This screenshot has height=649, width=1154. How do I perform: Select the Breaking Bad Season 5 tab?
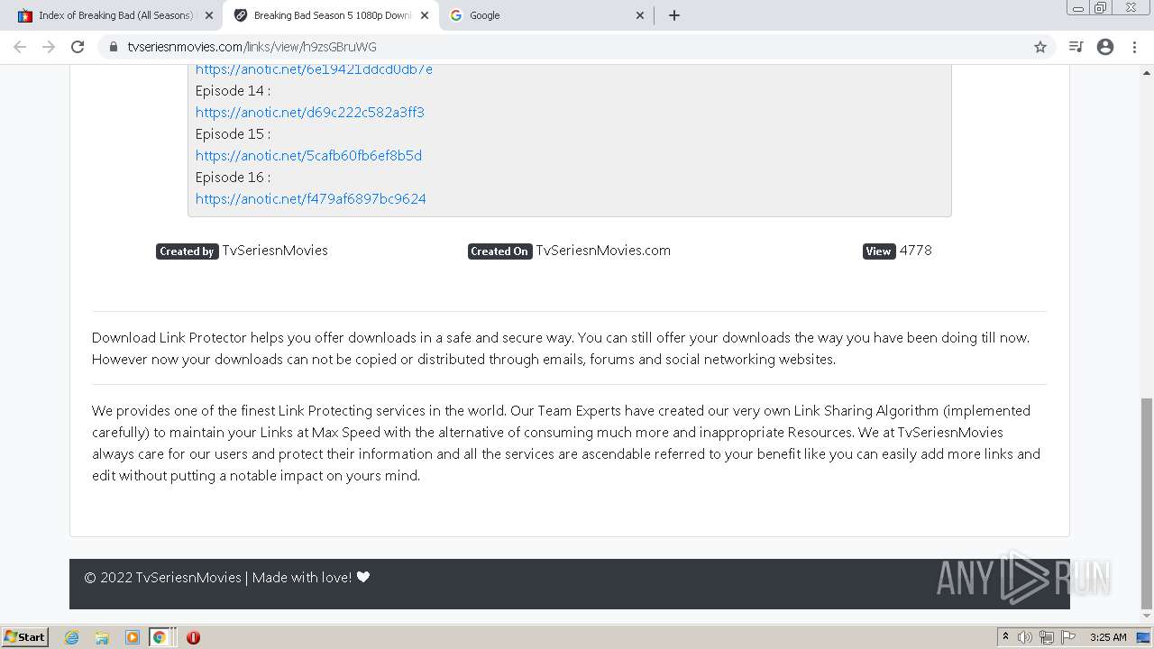331,15
